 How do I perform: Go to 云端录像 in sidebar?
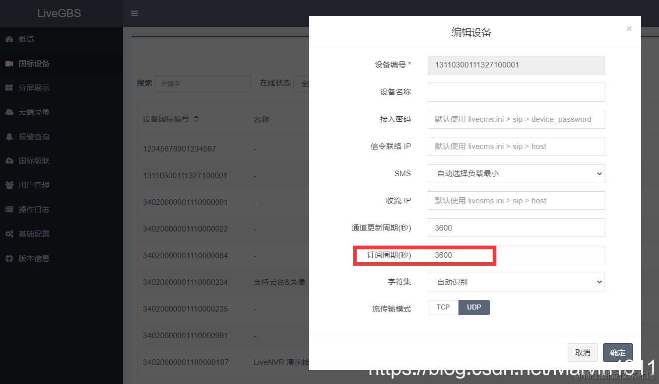61,112
